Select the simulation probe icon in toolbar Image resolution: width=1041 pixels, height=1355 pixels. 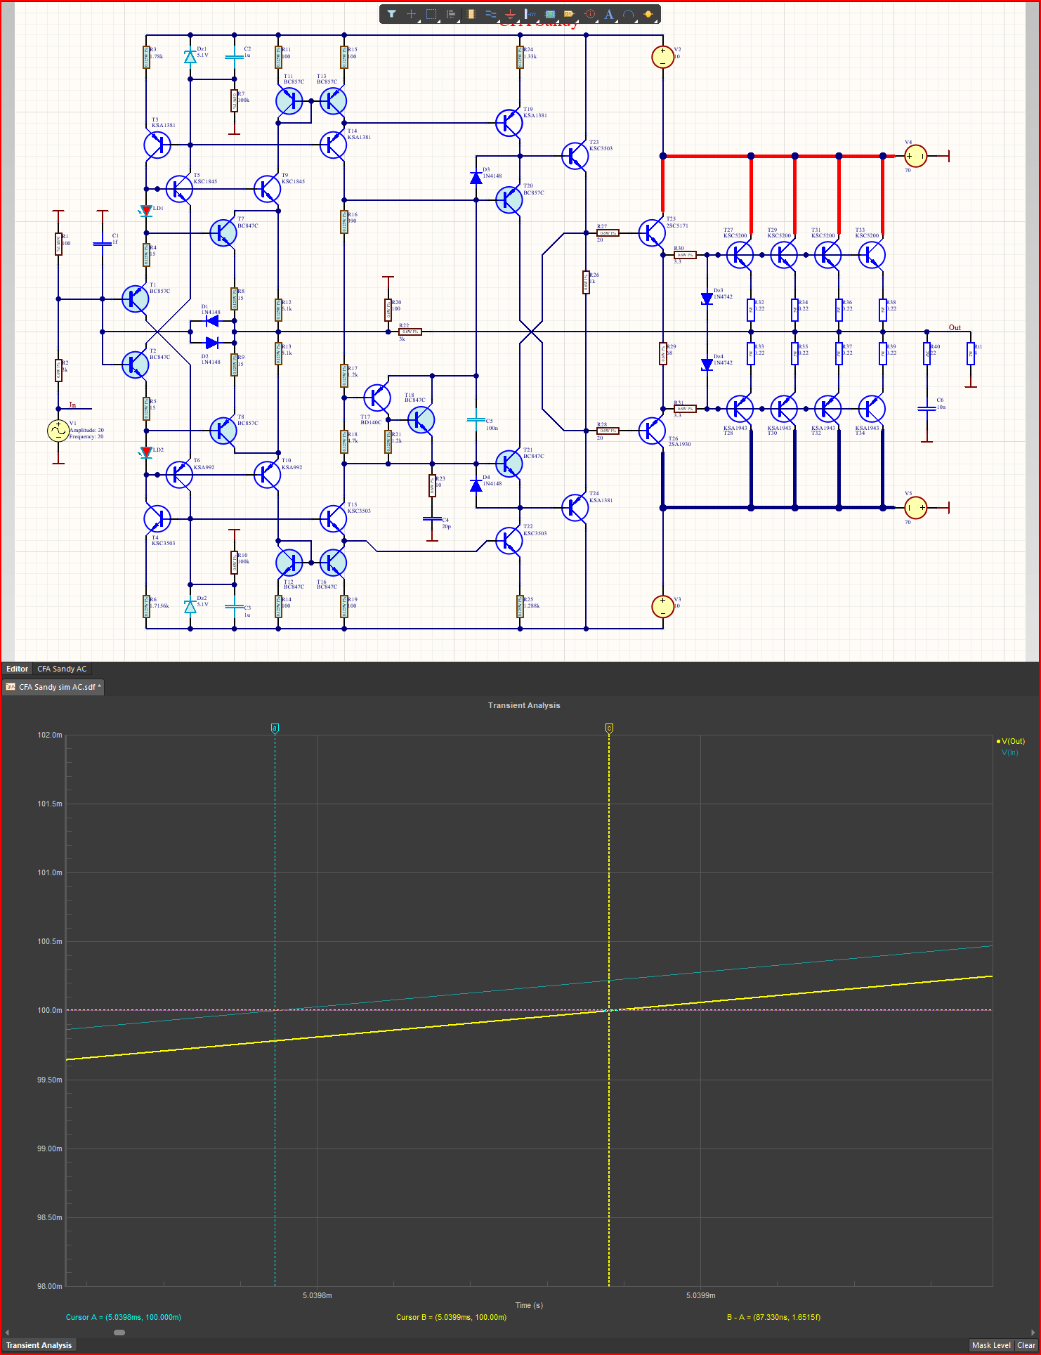pyautogui.click(x=648, y=14)
